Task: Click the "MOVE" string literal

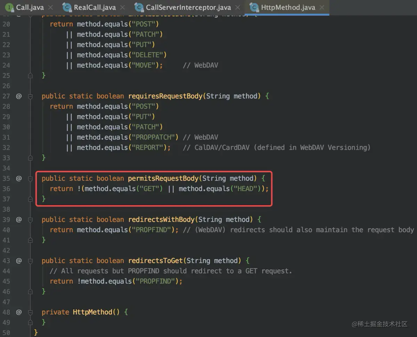Action: (x=143, y=65)
